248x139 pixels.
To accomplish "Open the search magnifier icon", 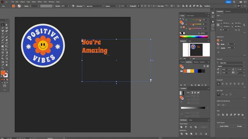I will click(x=234, y=2).
